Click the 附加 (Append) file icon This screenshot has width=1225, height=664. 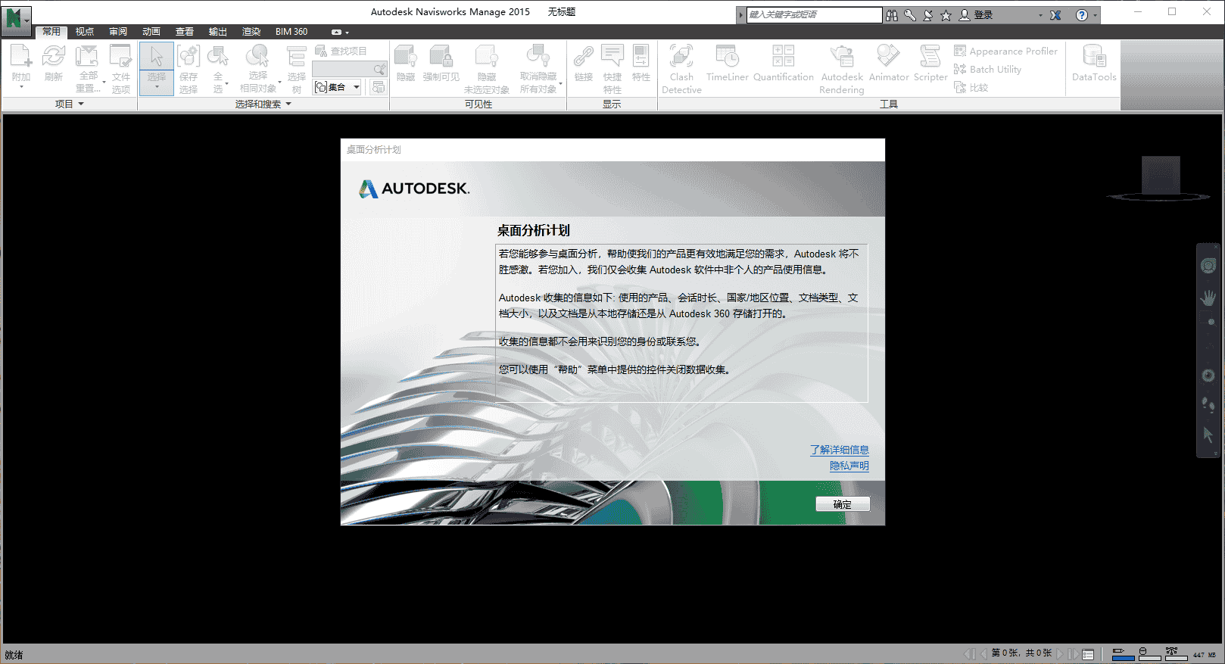21,56
